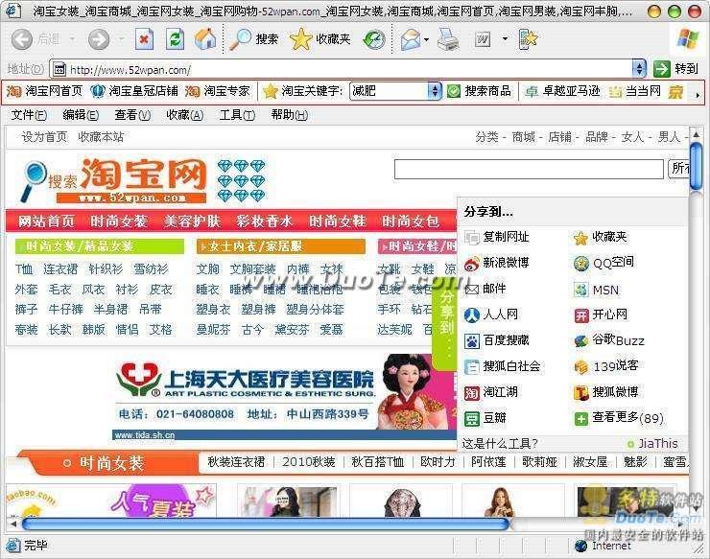
Task: Share to 百度搜藏 in share panel
Action: point(496,340)
